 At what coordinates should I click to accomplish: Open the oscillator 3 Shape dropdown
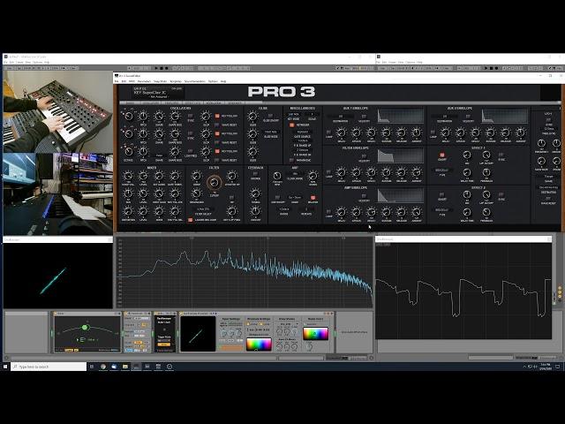coord(159,155)
